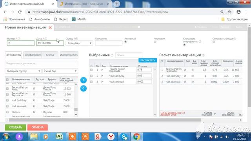This screenshot has height=141, width=251.
Task: Click the volume icon in system tray
Action: click(227, 137)
